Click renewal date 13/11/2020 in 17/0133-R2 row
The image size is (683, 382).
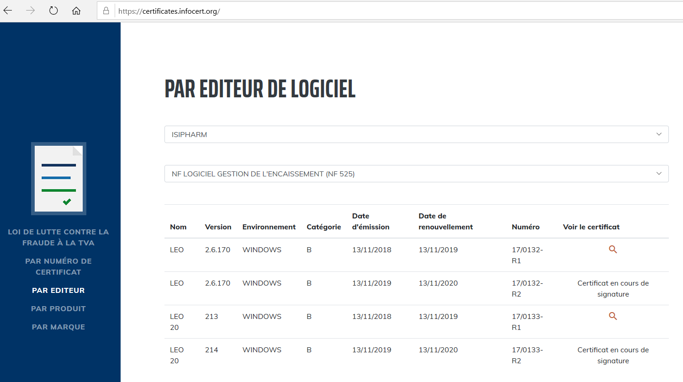click(438, 350)
